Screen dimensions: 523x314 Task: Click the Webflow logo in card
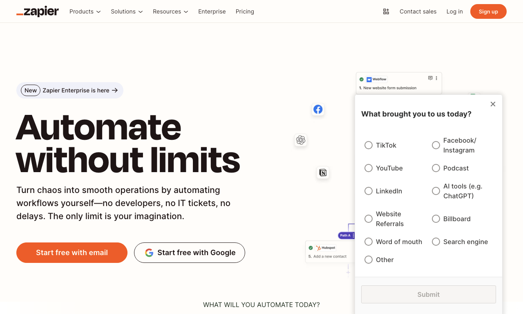coord(369,79)
